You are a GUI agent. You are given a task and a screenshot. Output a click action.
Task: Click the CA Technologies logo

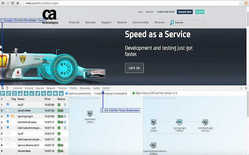point(50,17)
